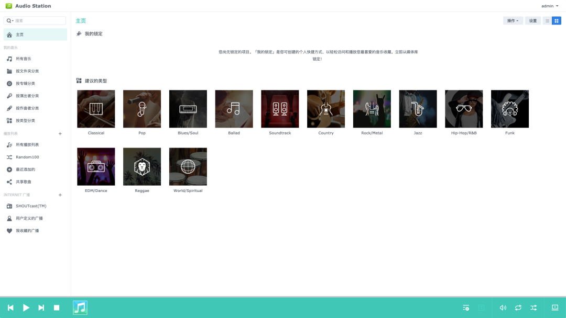This screenshot has width=566, height=318.
Task: Select Random100 playlist in sidebar
Action: click(x=27, y=157)
